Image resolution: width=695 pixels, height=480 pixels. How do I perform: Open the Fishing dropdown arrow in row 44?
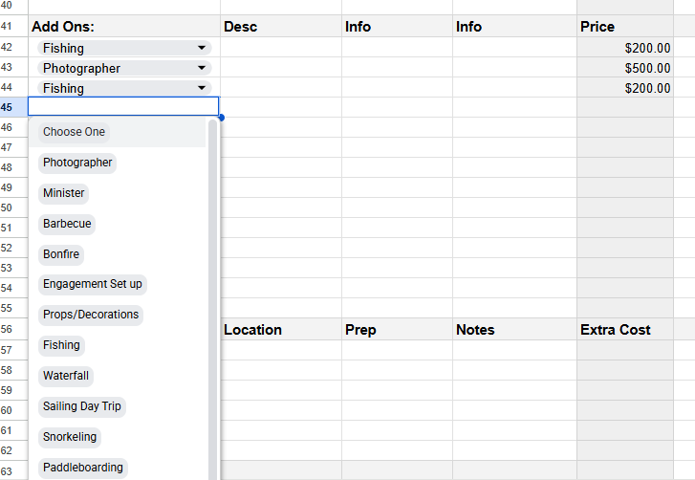click(202, 88)
